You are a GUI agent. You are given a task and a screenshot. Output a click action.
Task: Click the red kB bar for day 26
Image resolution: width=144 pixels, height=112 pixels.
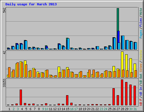click(114, 97)
